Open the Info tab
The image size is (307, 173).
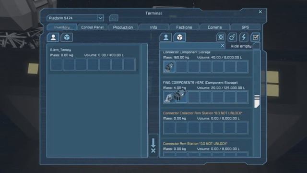click(153, 27)
